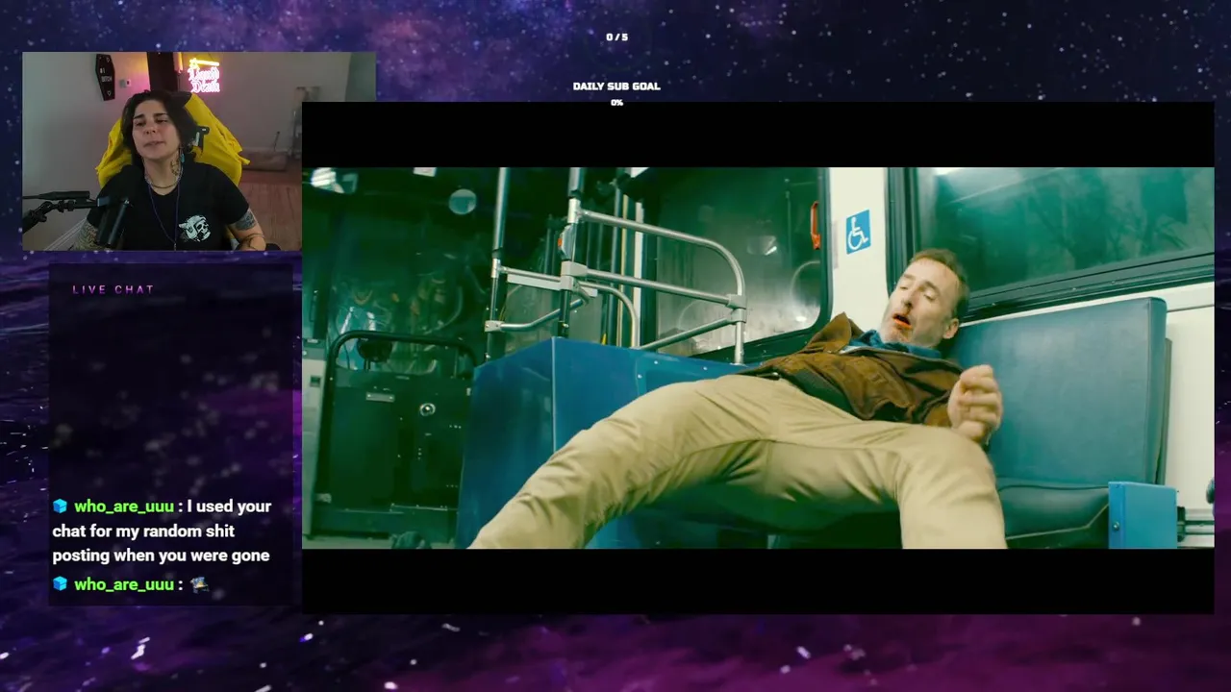Click username who_are_uuu on the emote-only message
The width and height of the screenshot is (1231, 692).
tap(124, 584)
